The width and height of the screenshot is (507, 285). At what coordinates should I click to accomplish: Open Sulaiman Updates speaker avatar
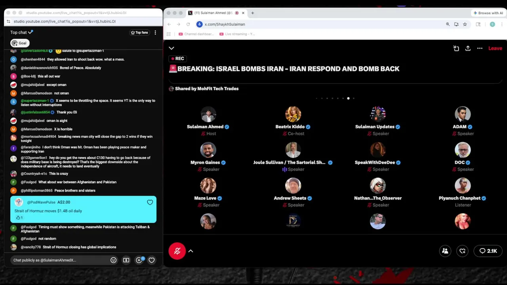click(378, 114)
